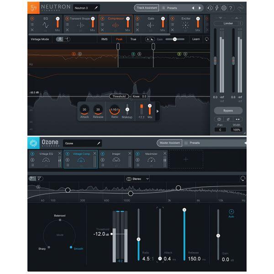This screenshot has width=274, height=274.
Task: Click the phase invert icon under Bypass
Action: [x=228, y=119]
